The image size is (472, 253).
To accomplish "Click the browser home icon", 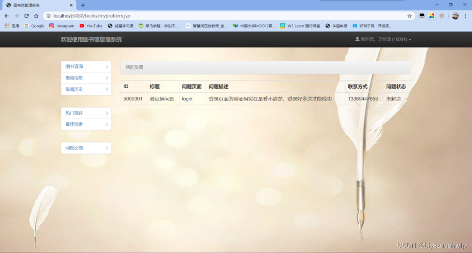I will 36,16.
